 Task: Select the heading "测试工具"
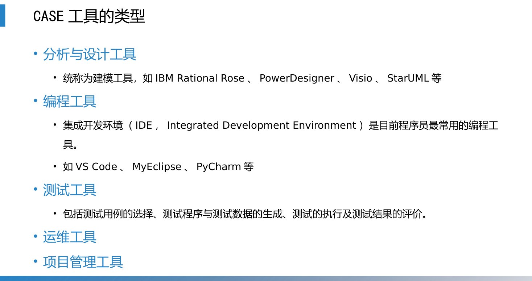point(70,190)
